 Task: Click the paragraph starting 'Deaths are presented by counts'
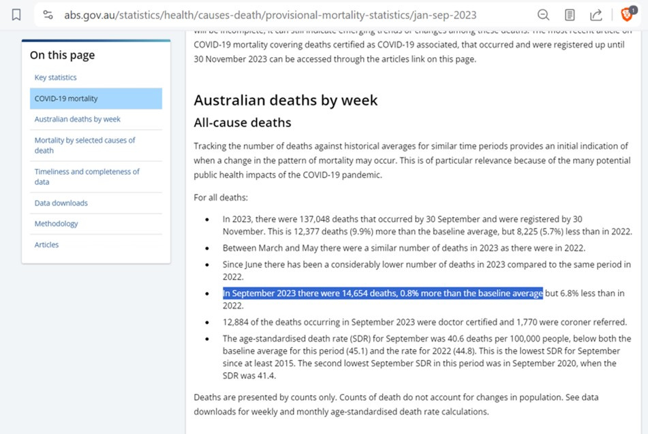(396, 404)
